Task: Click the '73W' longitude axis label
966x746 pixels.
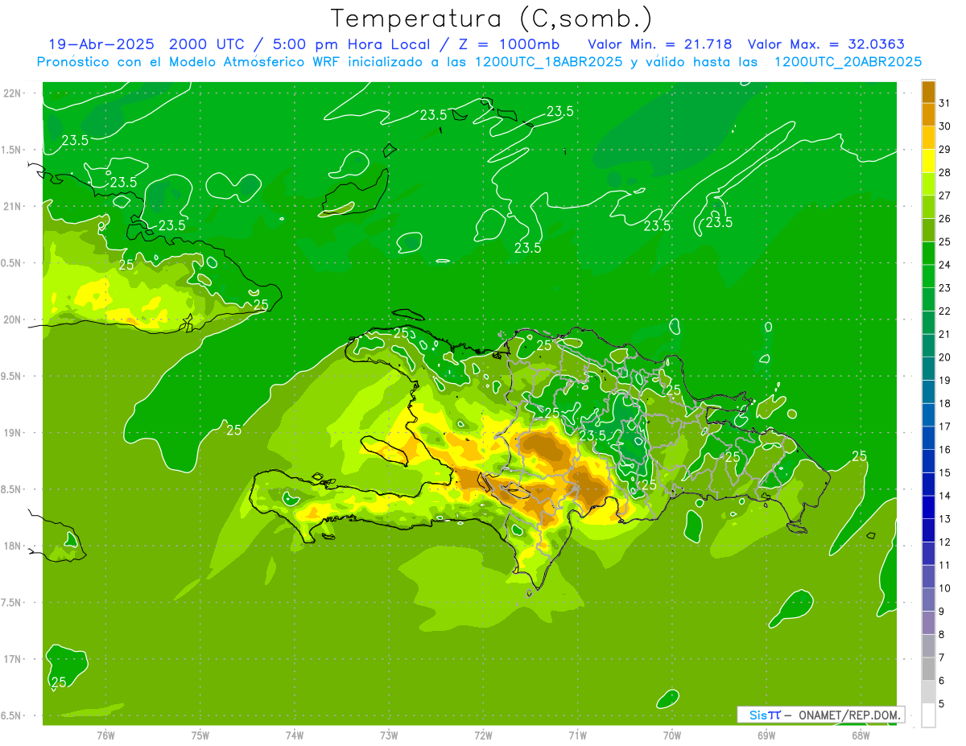Action: click(x=389, y=735)
